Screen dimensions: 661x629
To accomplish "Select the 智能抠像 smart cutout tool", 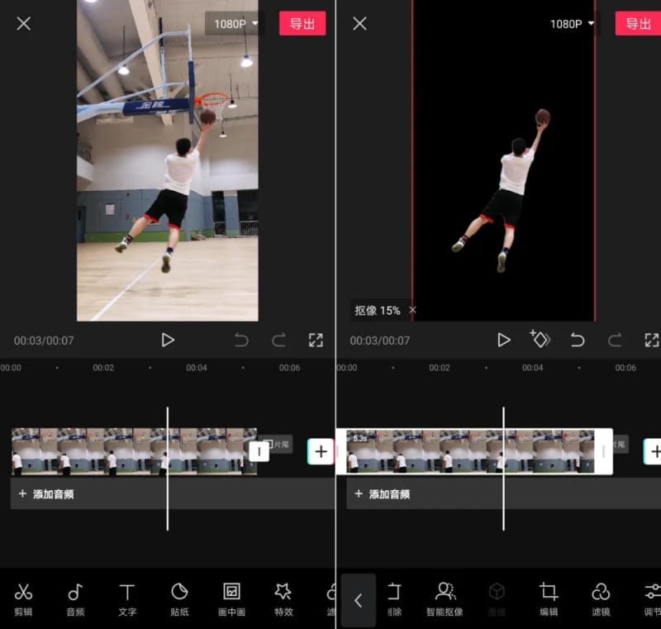I will [x=445, y=599].
